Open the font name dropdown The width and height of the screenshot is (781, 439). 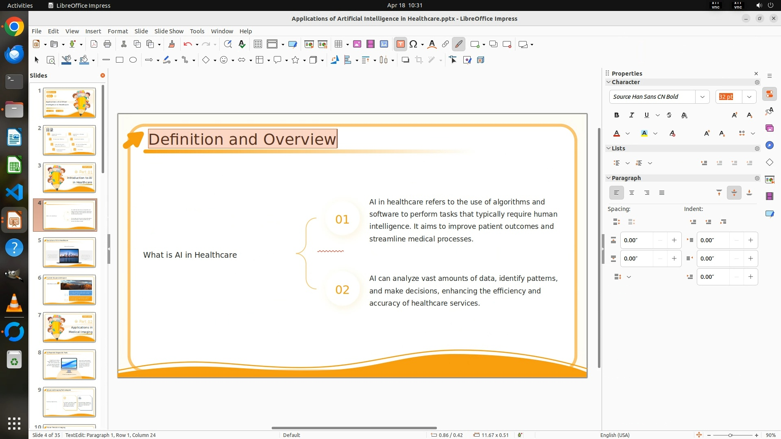click(x=702, y=97)
